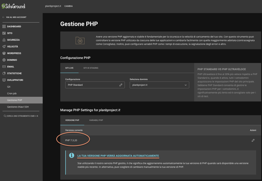This screenshot has height=181, width=262.
Task: Click the Dashboard grid icon
Action: (4, 26)
